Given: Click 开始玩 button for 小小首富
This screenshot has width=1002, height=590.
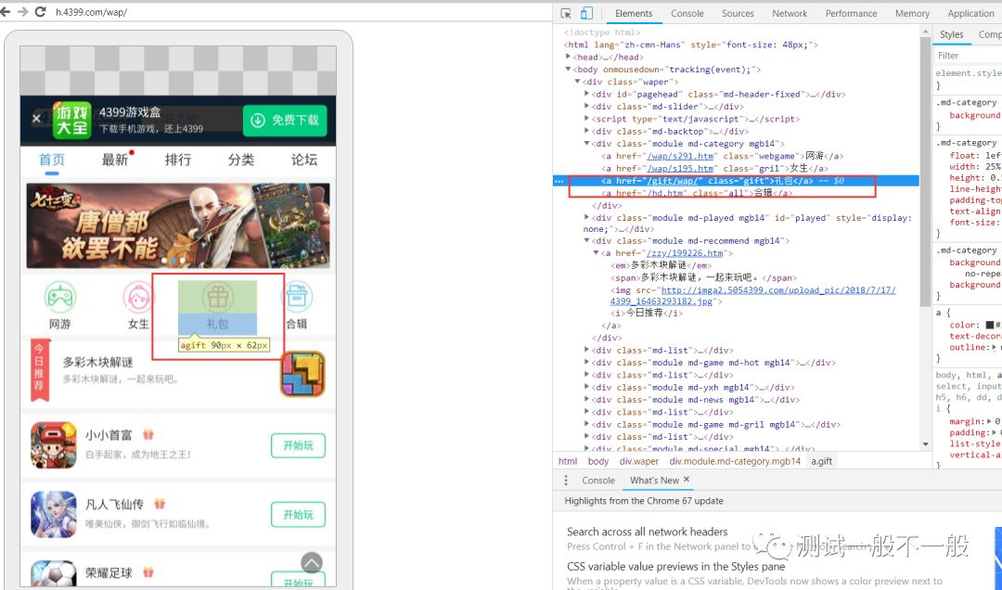Looking at the screenshot, I should coord(299,445).
